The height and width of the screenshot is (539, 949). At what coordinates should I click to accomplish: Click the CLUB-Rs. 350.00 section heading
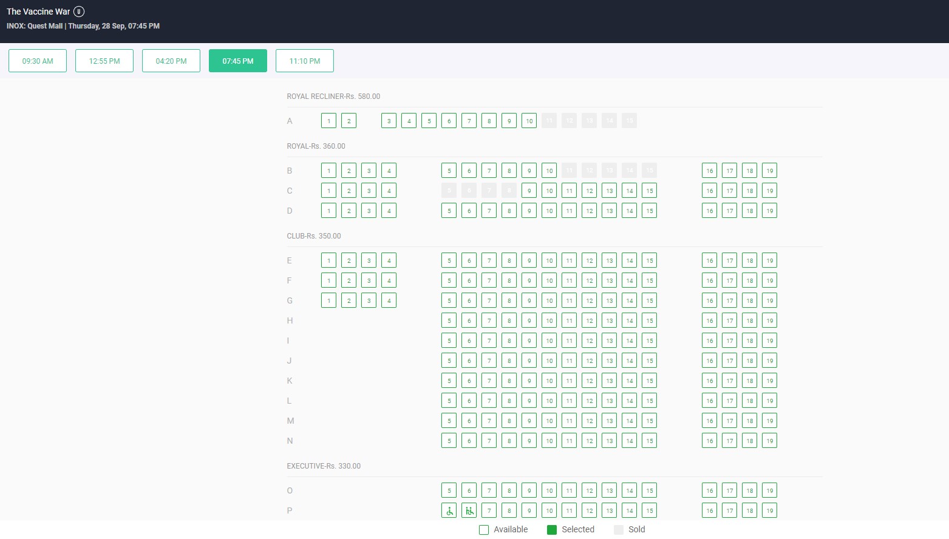[x=314, y=236]
